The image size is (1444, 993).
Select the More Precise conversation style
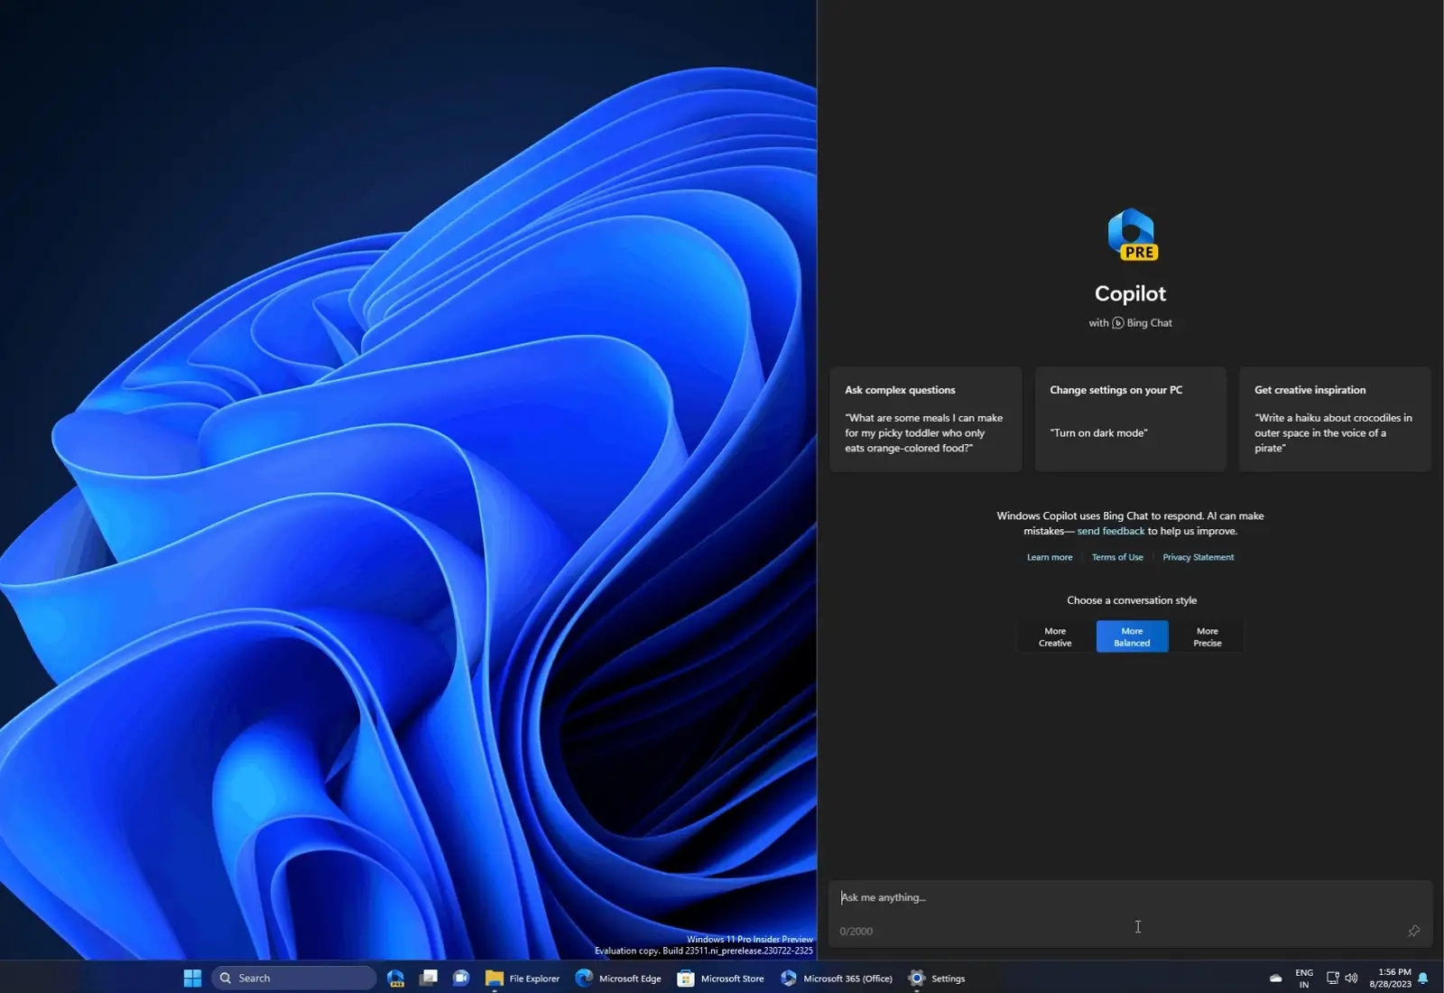tap(1208, 636)
